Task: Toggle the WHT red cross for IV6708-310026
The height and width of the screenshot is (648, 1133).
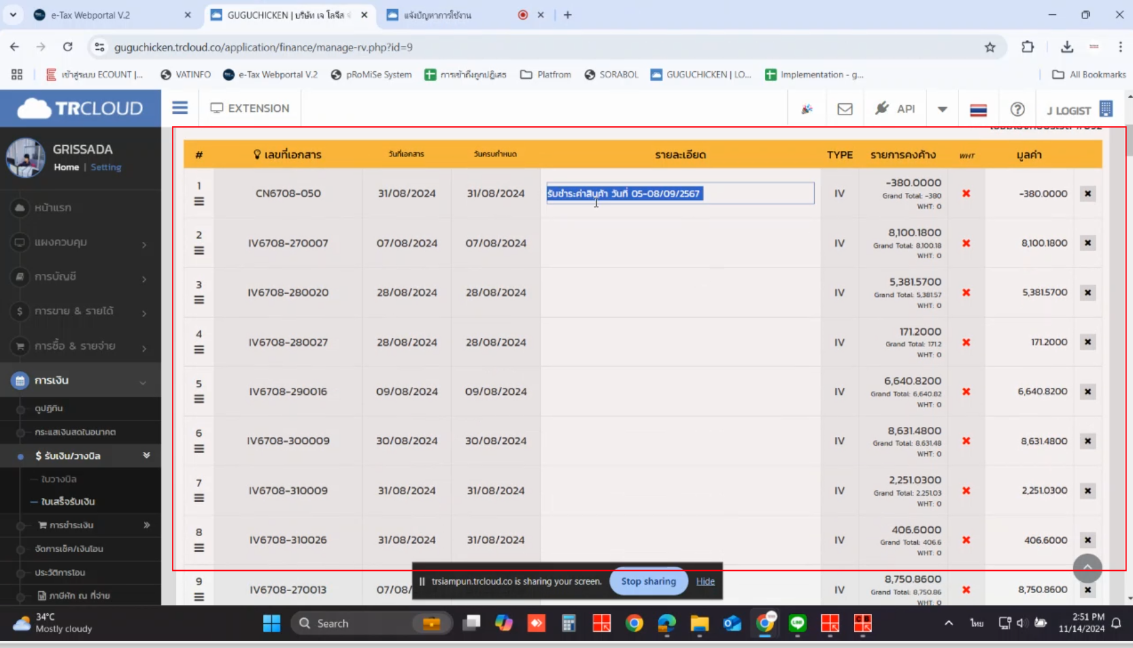Action: (x=966, y=540)
